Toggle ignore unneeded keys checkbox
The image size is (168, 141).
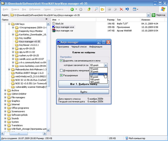click(61, 70)
